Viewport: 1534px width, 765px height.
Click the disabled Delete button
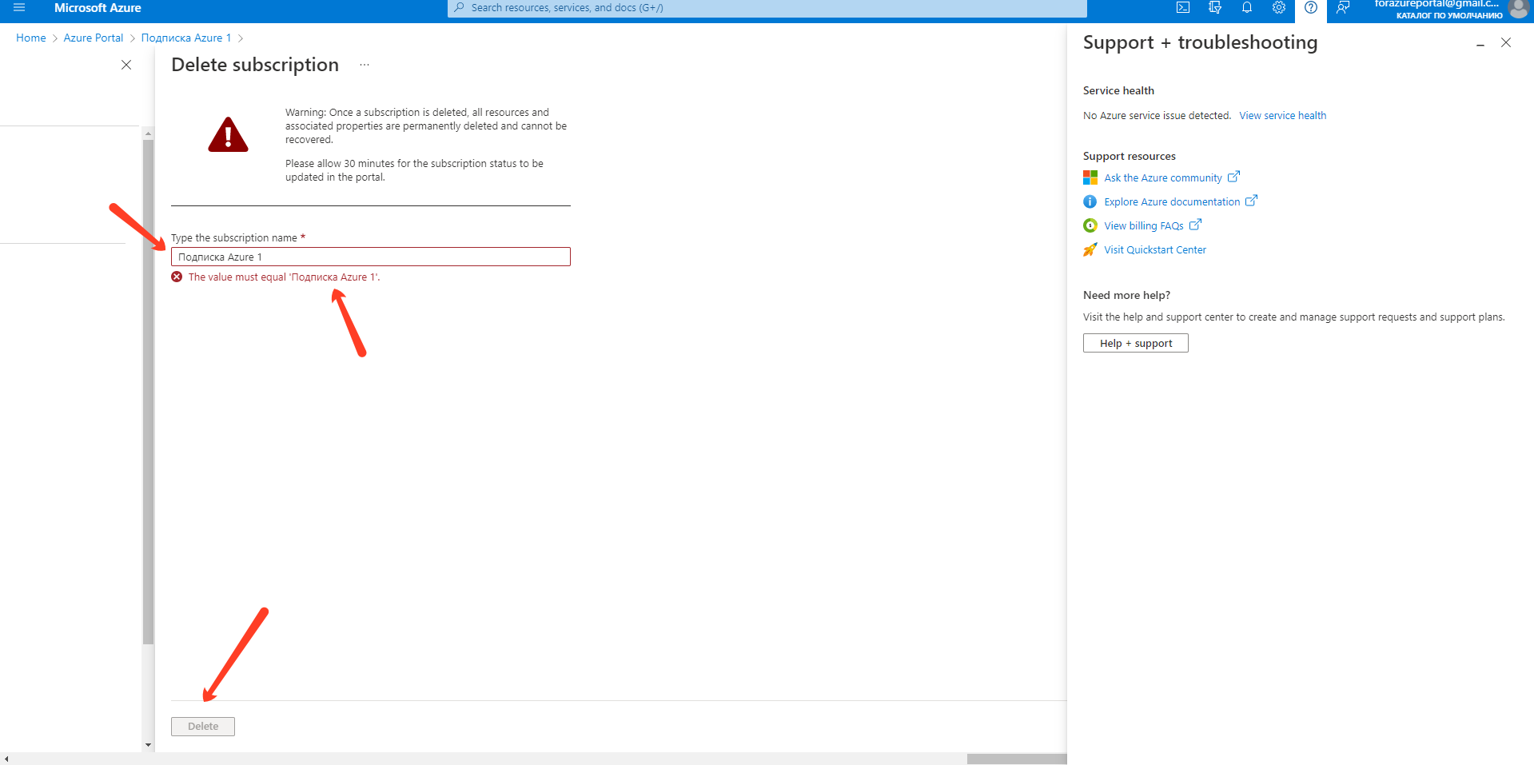point(202,726)
